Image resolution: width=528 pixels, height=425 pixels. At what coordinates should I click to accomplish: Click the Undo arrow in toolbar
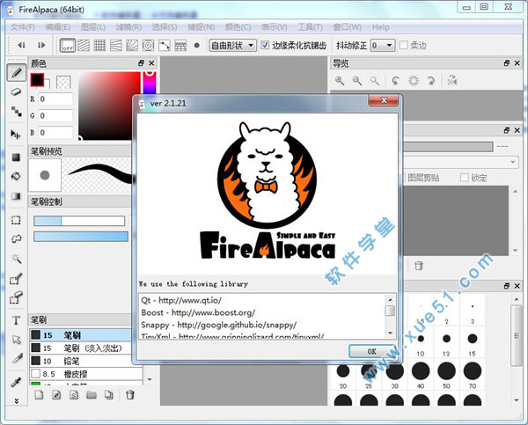[21, 45]
